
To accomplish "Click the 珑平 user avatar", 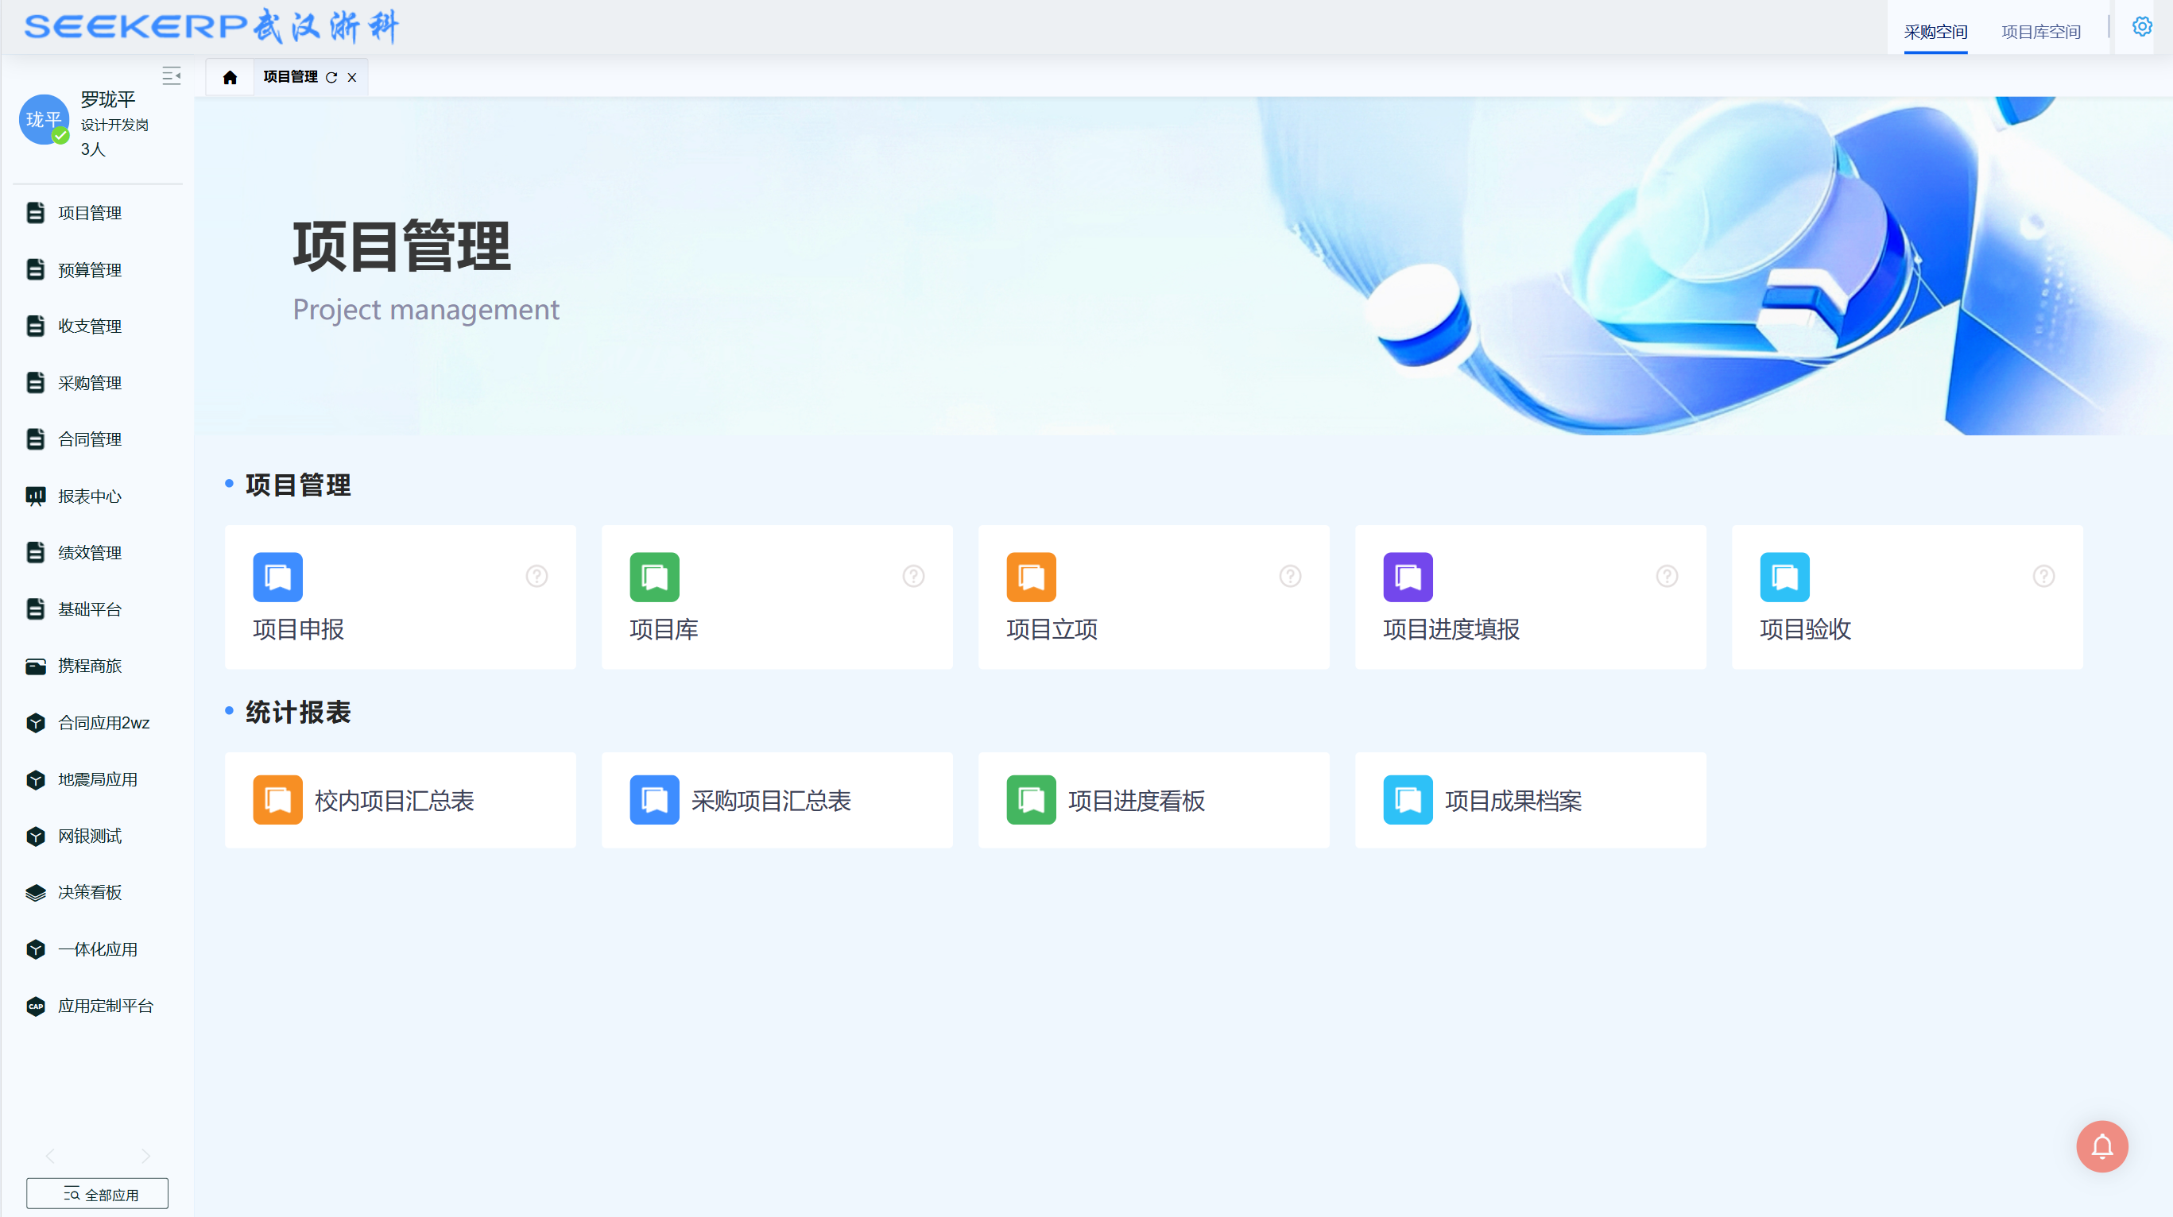I will click(x=44, y=120).
